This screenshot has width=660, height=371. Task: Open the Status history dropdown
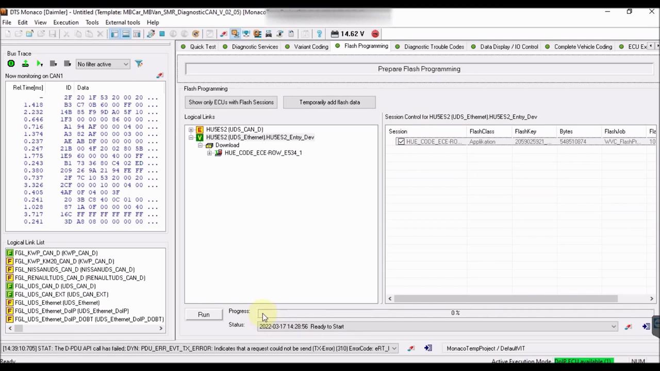tap(614, 327)
